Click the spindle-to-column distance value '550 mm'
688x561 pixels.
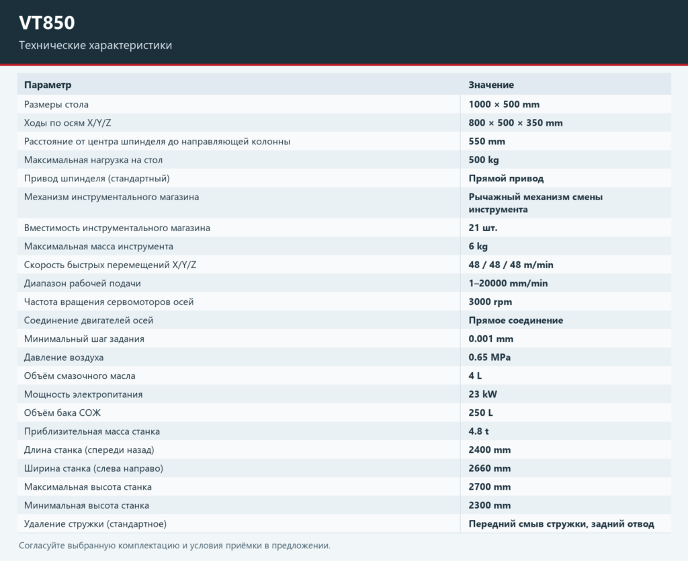pos(486,141)
